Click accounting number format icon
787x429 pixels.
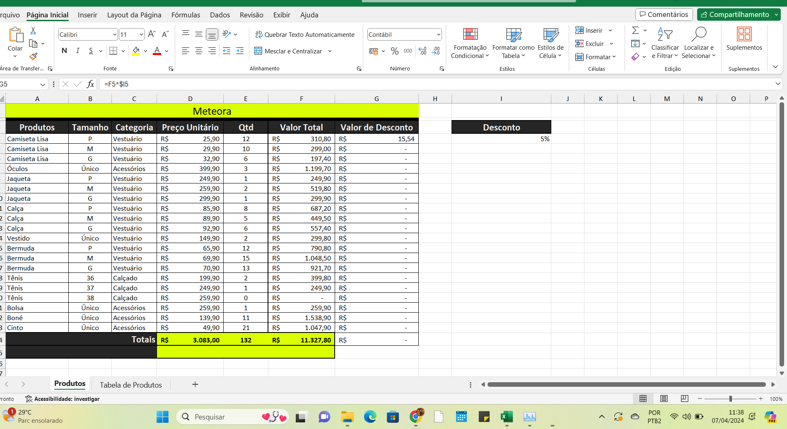tap(374, 51)
